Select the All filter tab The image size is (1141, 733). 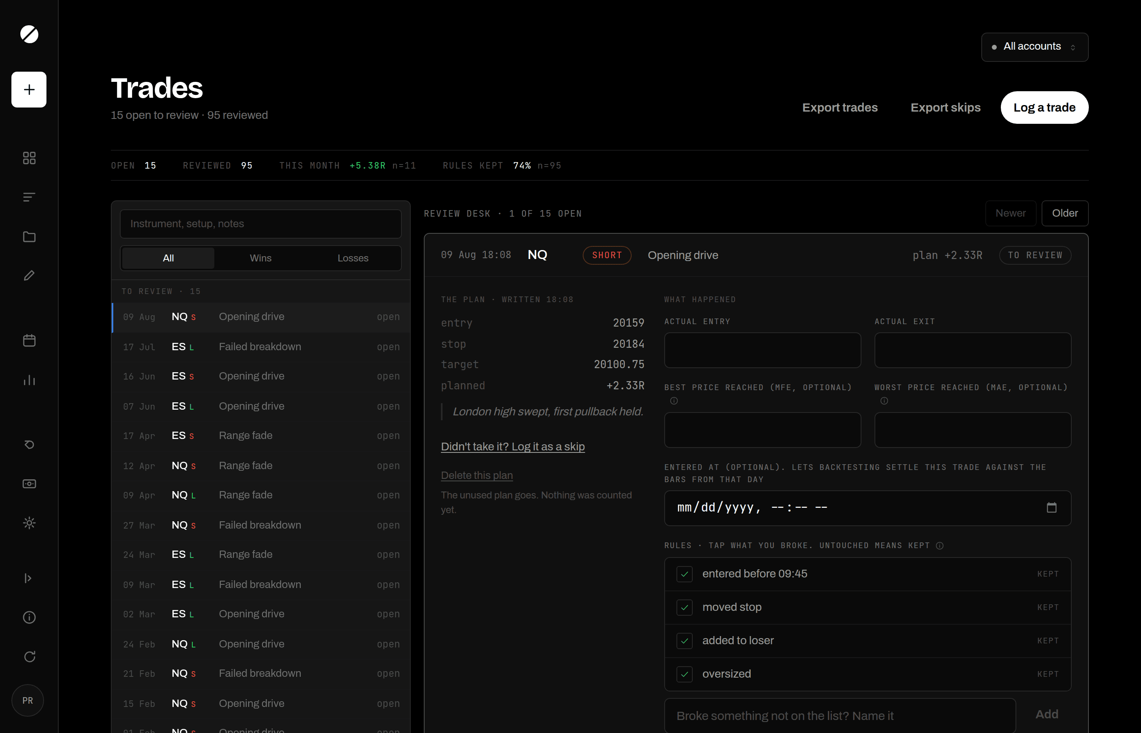pyautogui.click(x=168, y=258)
